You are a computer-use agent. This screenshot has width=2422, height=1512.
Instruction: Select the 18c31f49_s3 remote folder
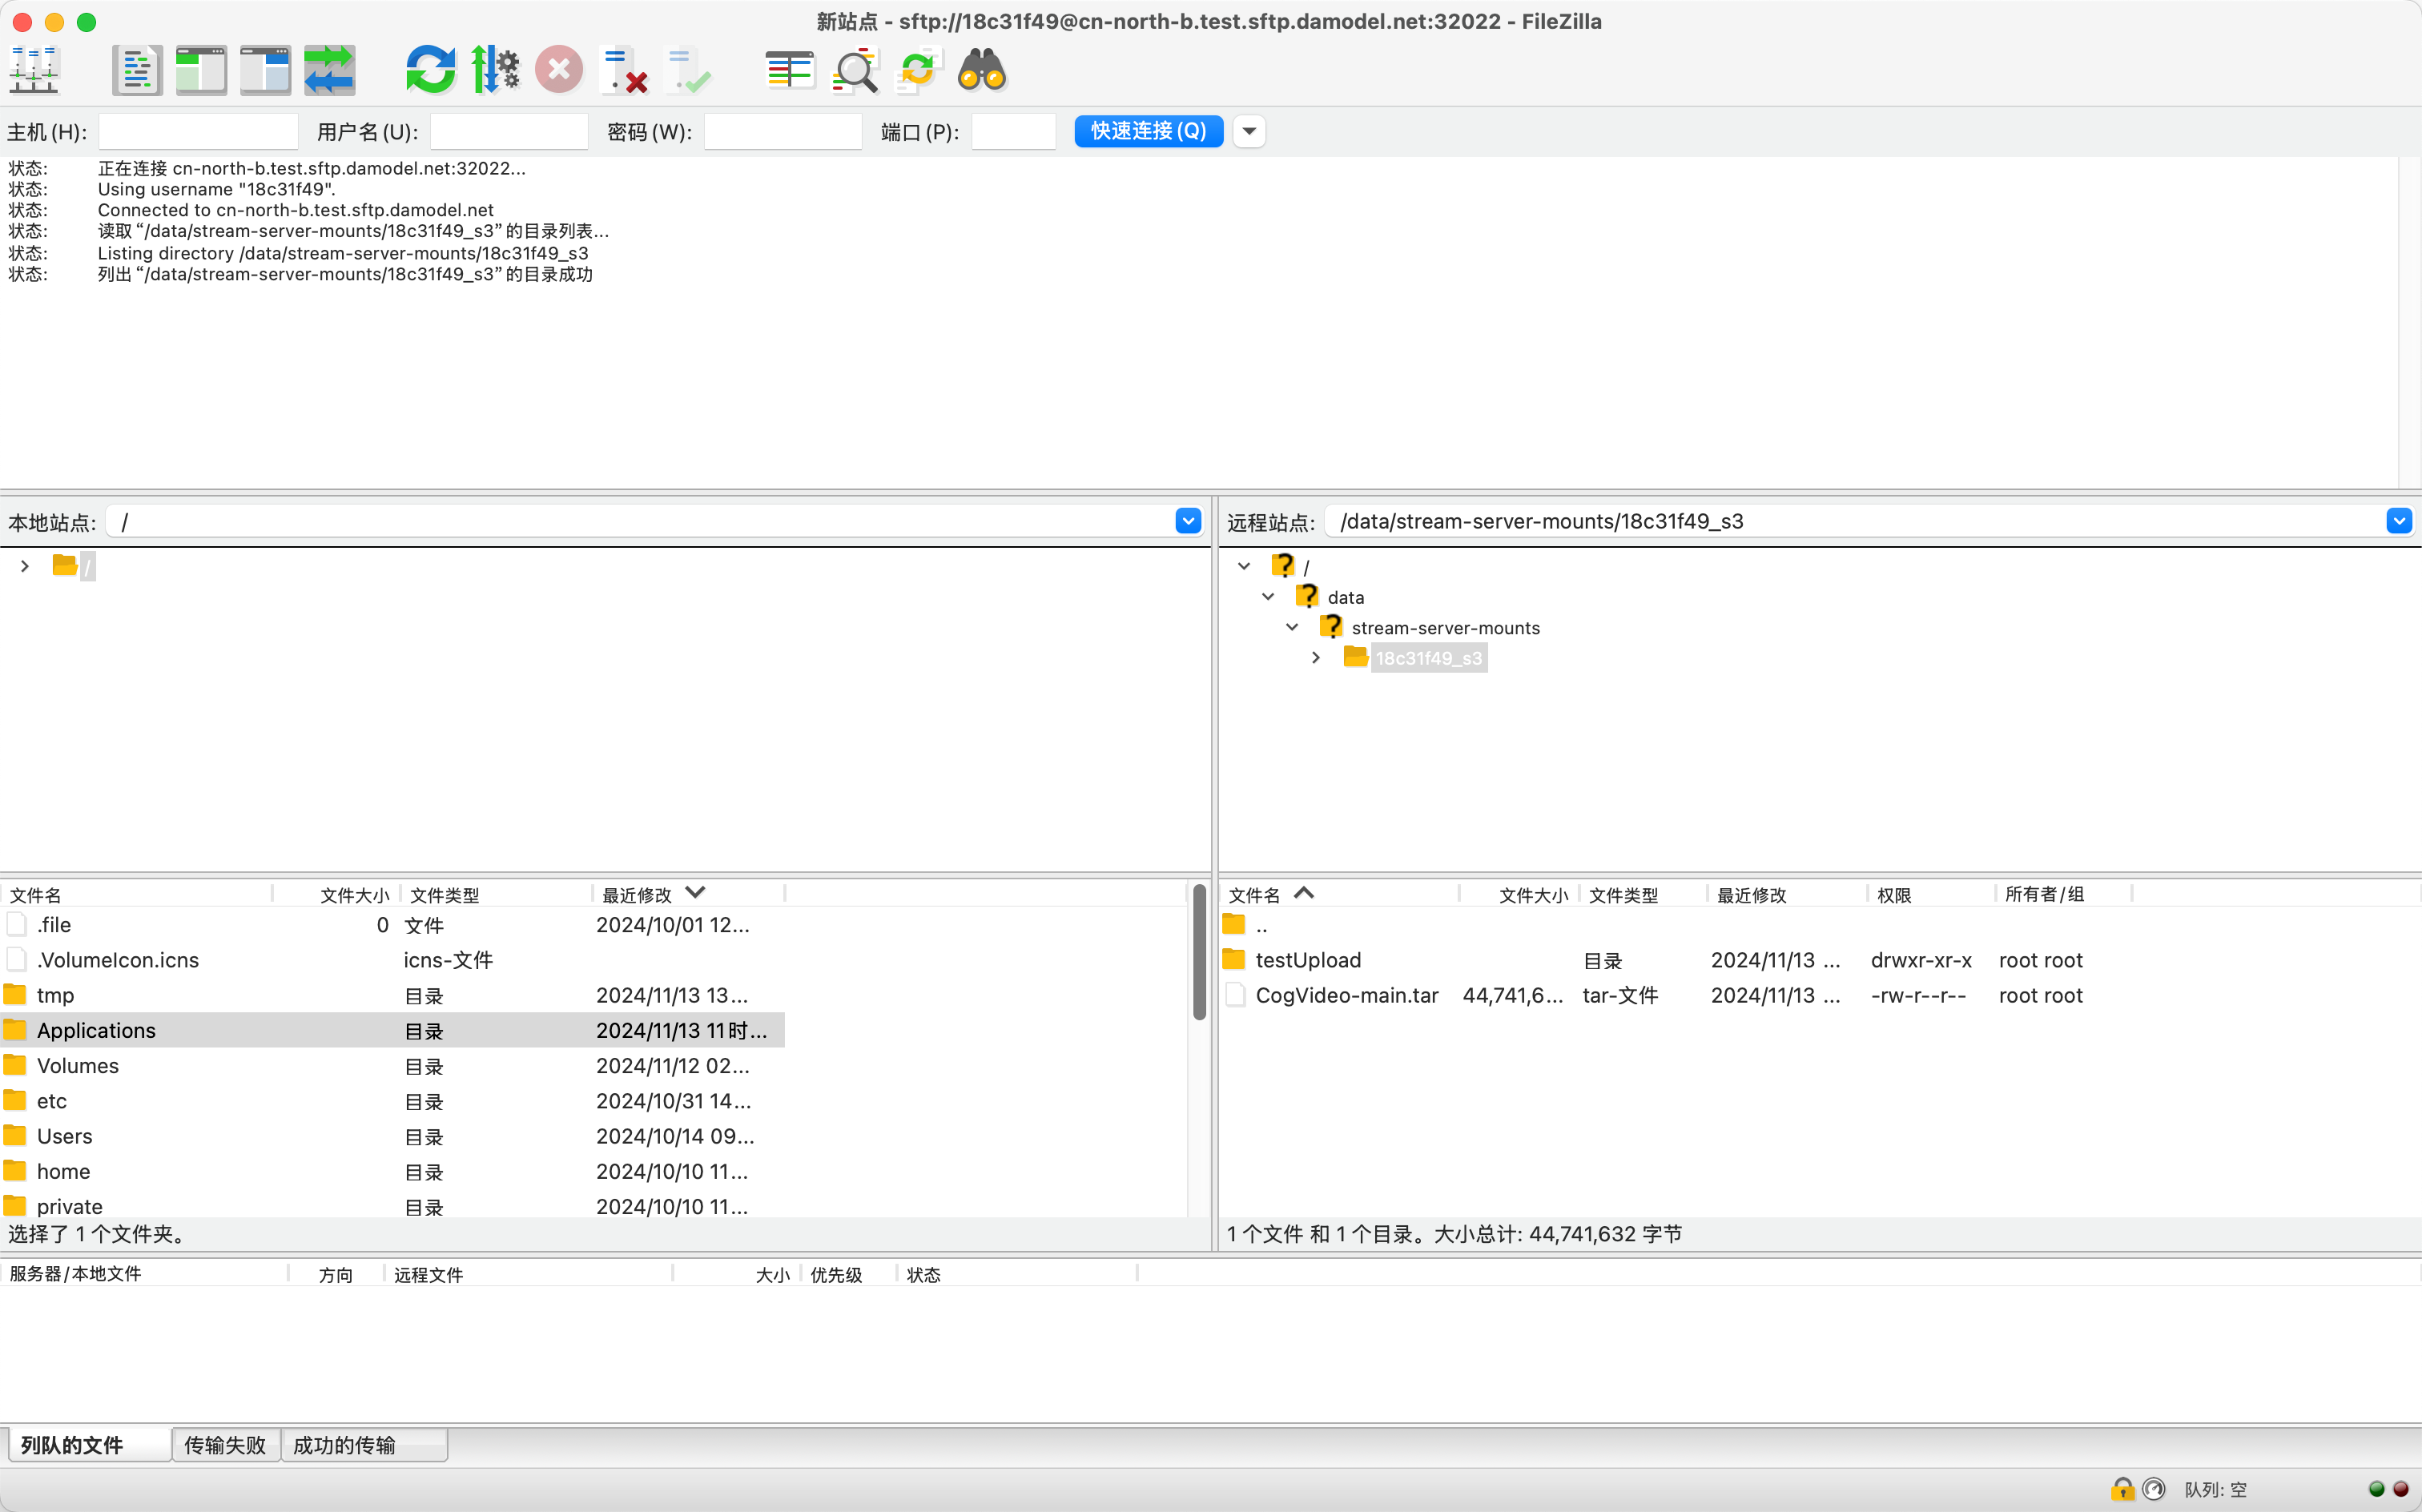coord(1428,658)
